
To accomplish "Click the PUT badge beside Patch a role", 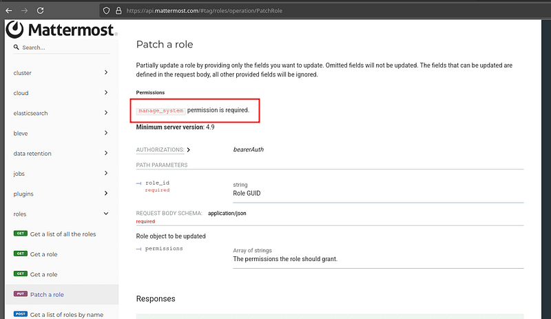I will 21,294.
